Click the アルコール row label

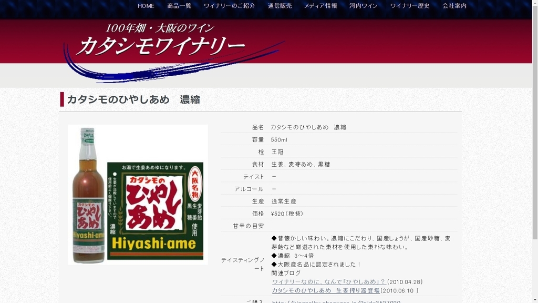[x=249, y=189]
